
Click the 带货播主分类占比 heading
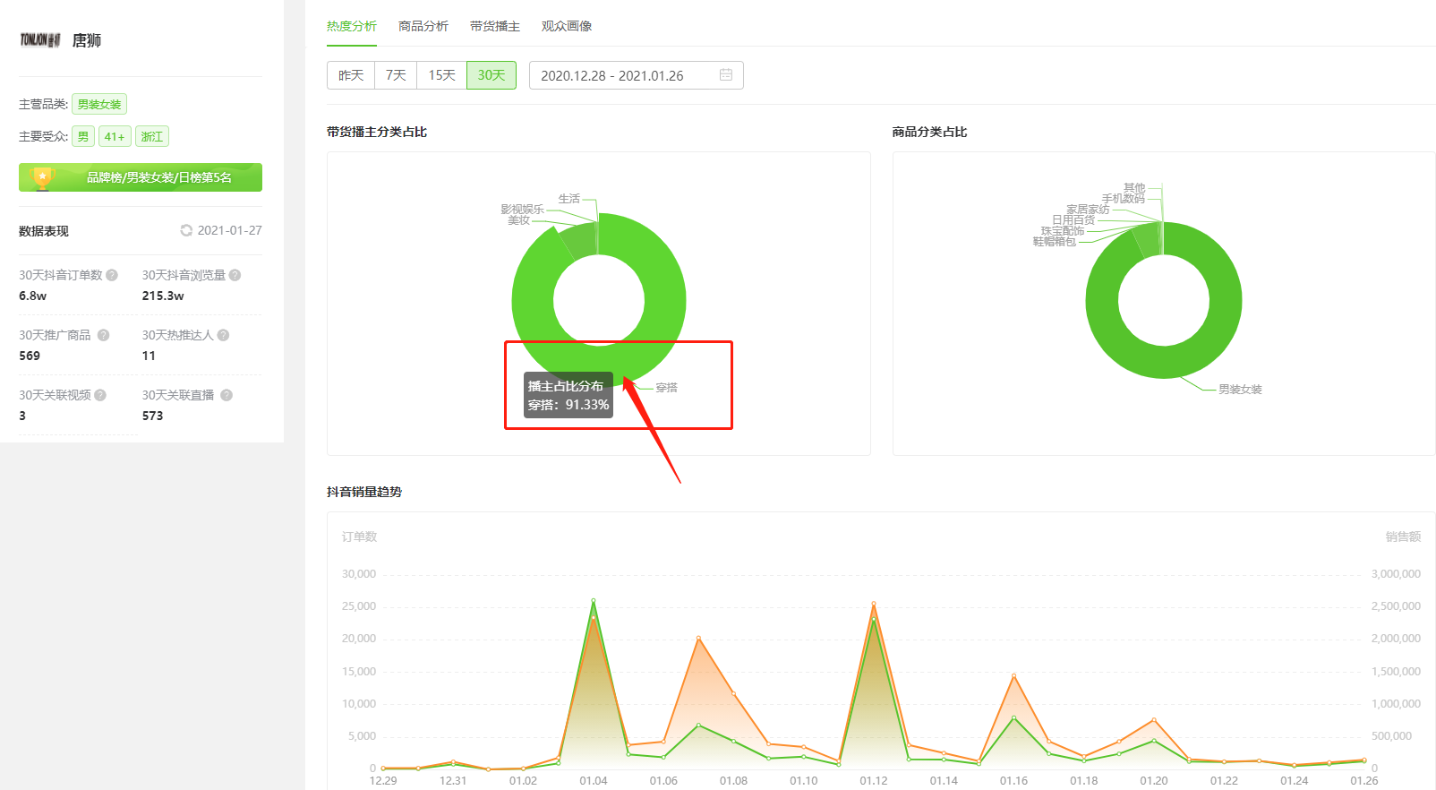pyautogui.click(x=377, y=132)
